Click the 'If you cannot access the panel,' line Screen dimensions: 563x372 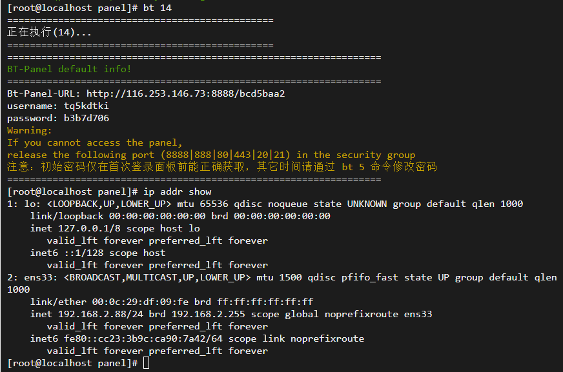click(x=95, y=142)
